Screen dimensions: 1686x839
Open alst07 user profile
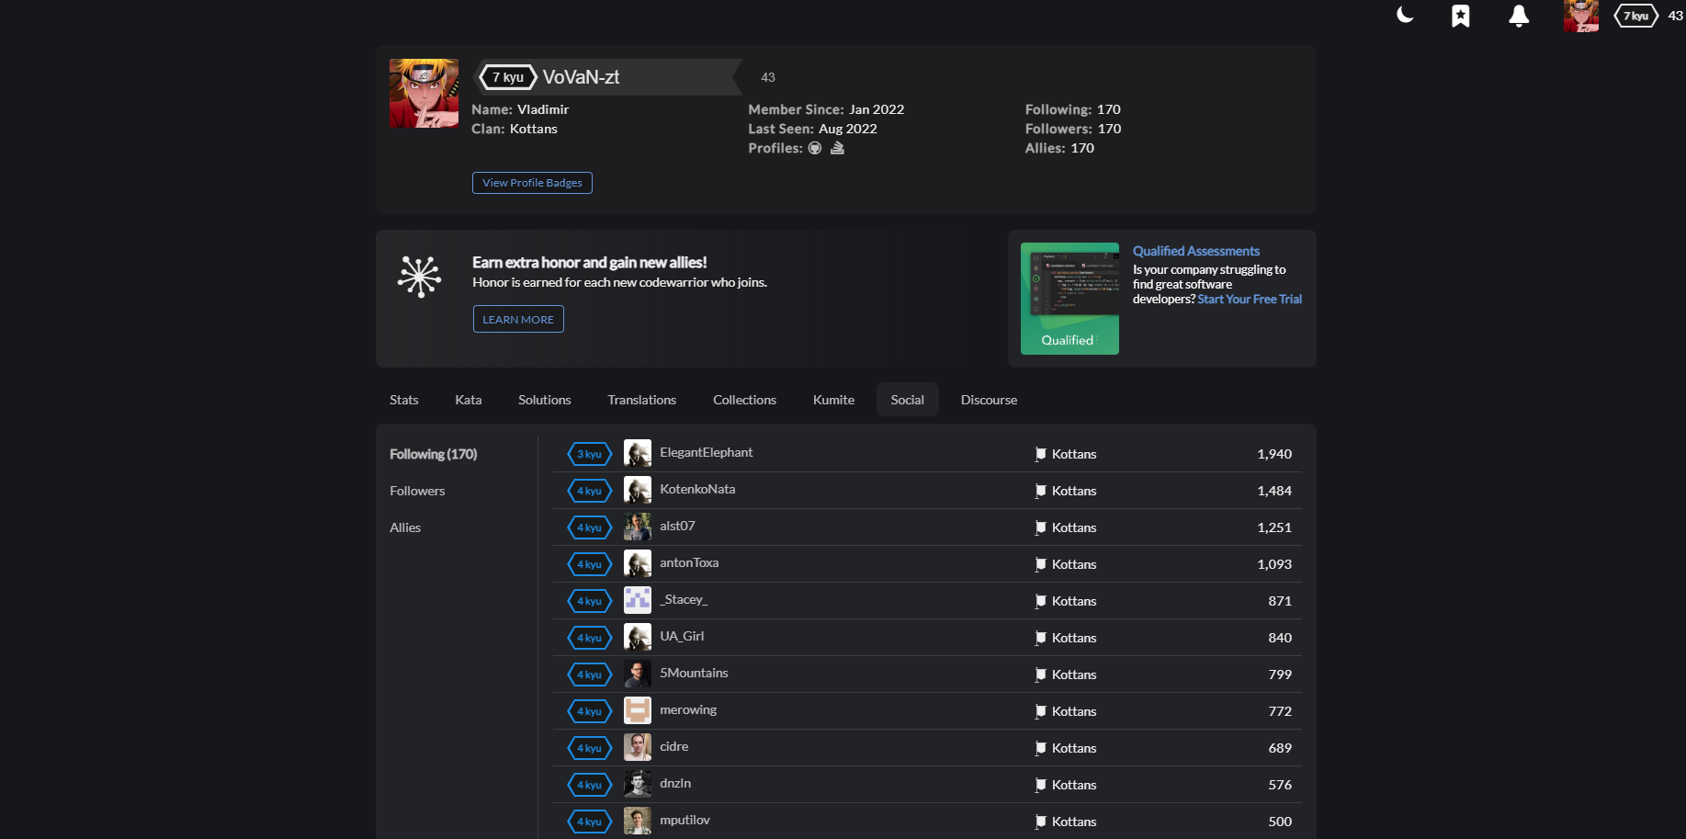(x=677, y=526)
